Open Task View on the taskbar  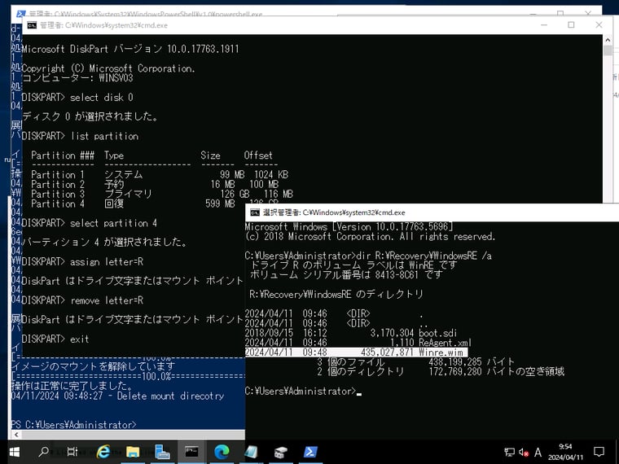(x=72, y=451)
